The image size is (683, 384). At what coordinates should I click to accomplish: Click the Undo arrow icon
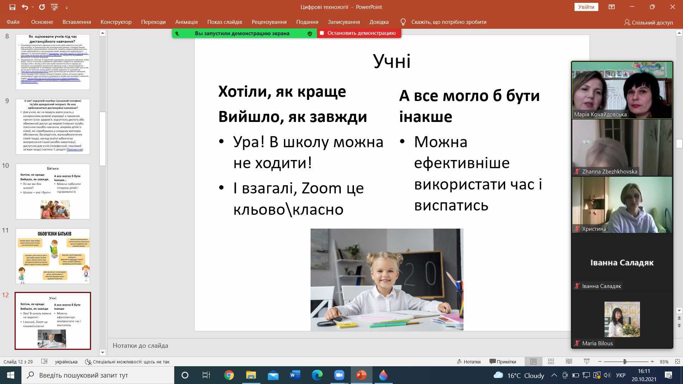tap(25, 7)
